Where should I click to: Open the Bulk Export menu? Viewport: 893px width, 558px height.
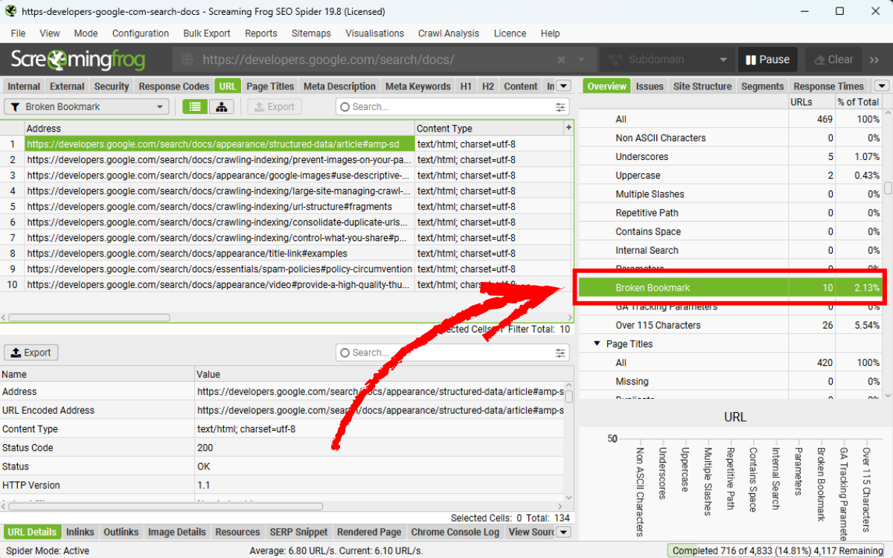click(x=207, y=33)
